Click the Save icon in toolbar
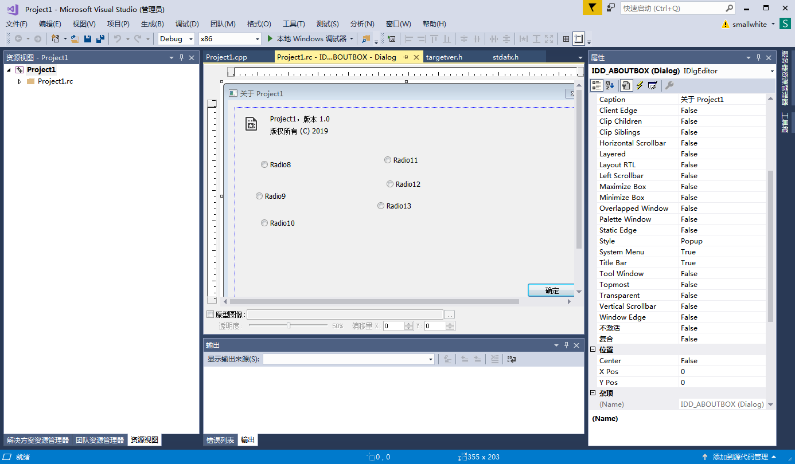This screenshot has height=464, width=795. 88,39
